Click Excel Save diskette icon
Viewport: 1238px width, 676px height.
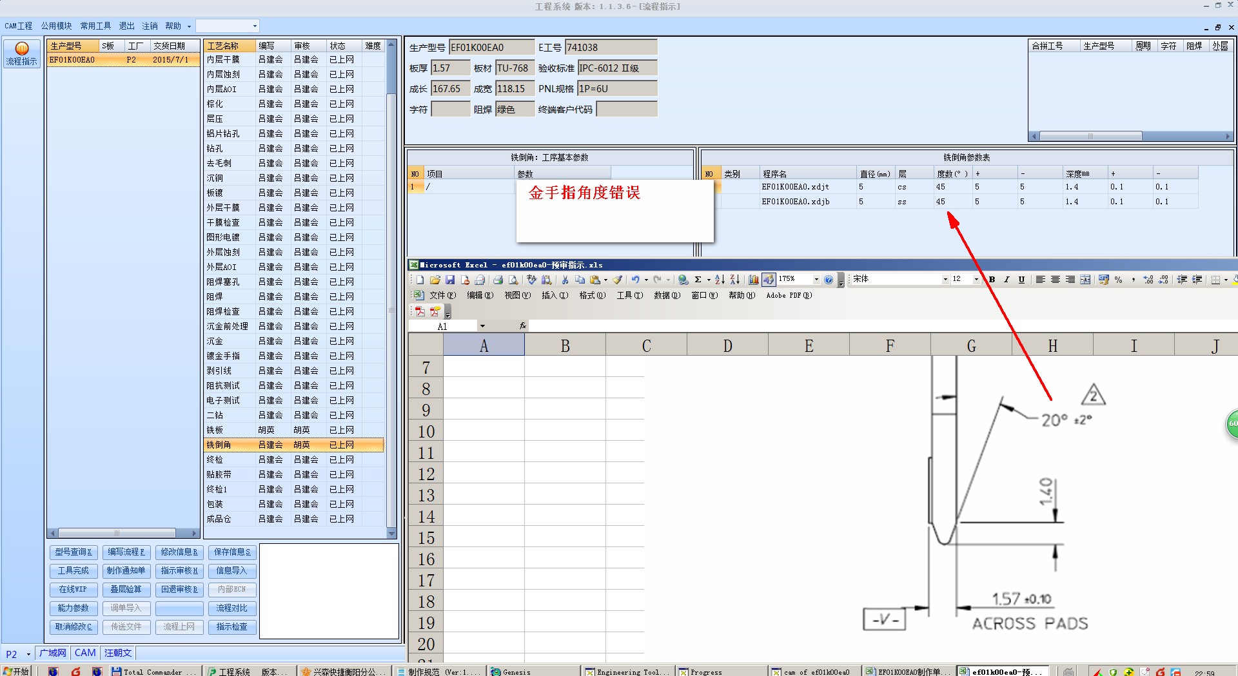(450, 280)
